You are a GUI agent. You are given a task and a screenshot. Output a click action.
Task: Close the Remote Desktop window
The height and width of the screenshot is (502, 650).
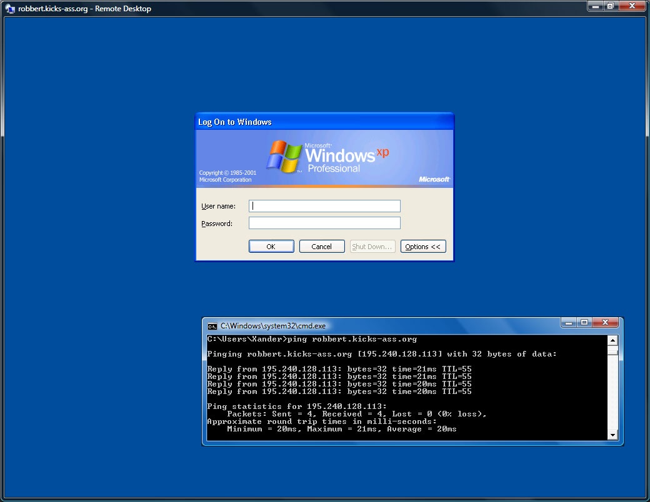[x=632, y=6]
